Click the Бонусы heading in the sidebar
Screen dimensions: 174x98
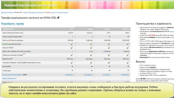click(x=141, y=62)
